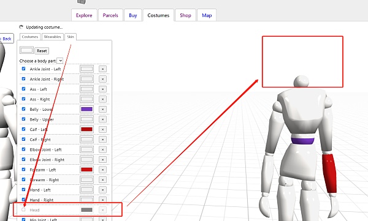Open purple Belly - Lower color swatch
The width and height of the screenshot is (368, 221).
coord(87,109)
